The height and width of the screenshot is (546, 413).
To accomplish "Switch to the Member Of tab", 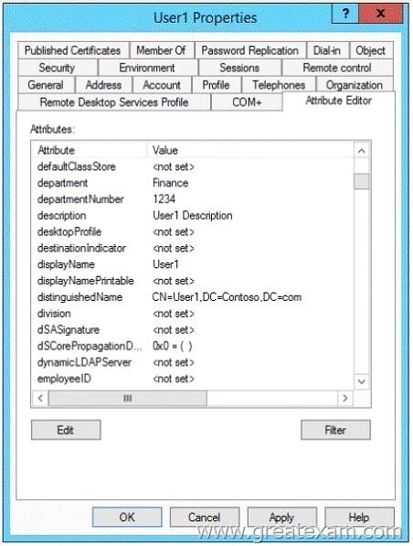I will pyautogui.click(x=161, y=50).
